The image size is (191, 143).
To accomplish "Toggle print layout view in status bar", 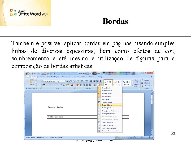I will 117,137.
